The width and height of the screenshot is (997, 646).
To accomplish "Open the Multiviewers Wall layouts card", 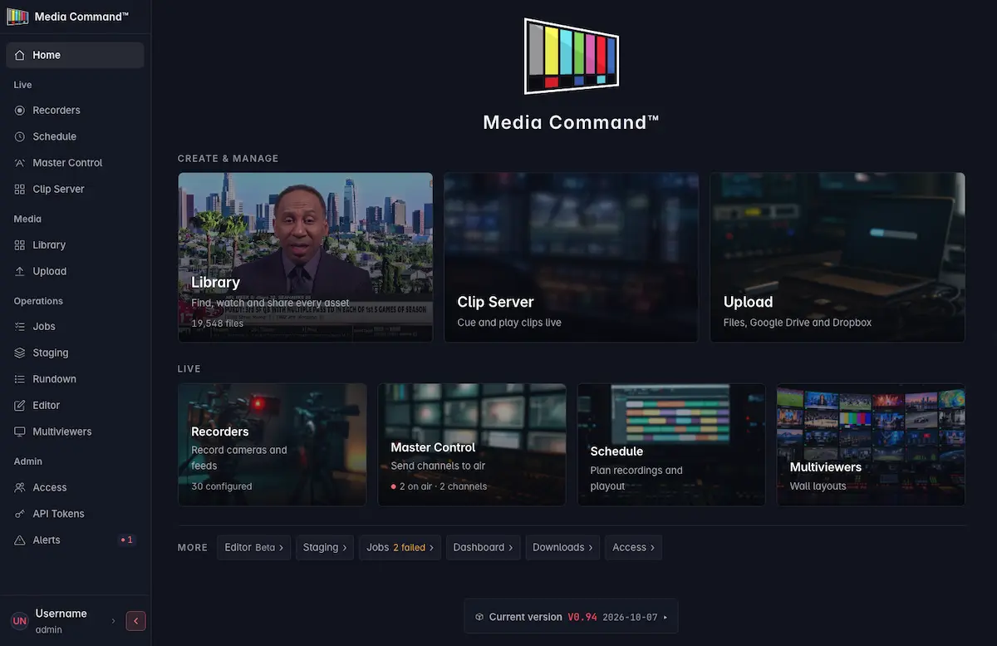I will pos(871,444).
